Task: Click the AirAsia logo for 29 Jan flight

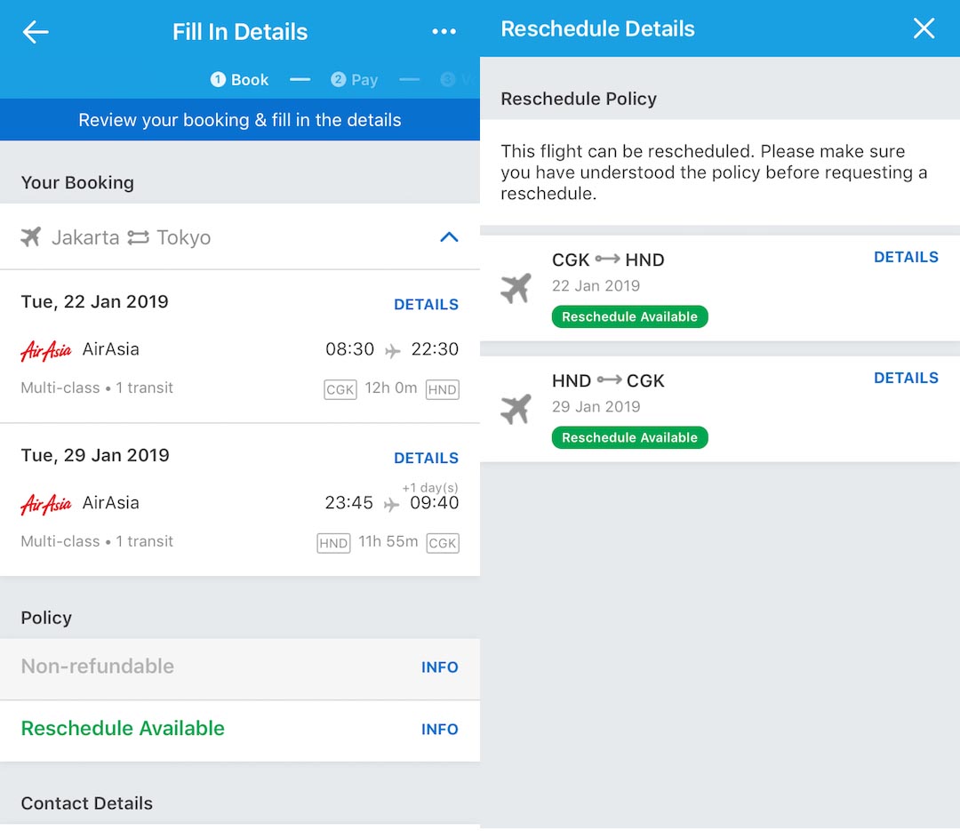Action: (45, 504)
